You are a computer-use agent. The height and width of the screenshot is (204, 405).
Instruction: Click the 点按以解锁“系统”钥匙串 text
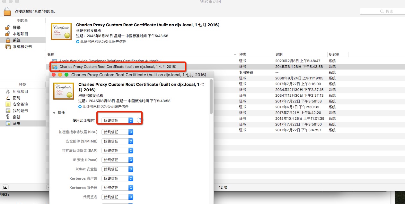(36, 12)
